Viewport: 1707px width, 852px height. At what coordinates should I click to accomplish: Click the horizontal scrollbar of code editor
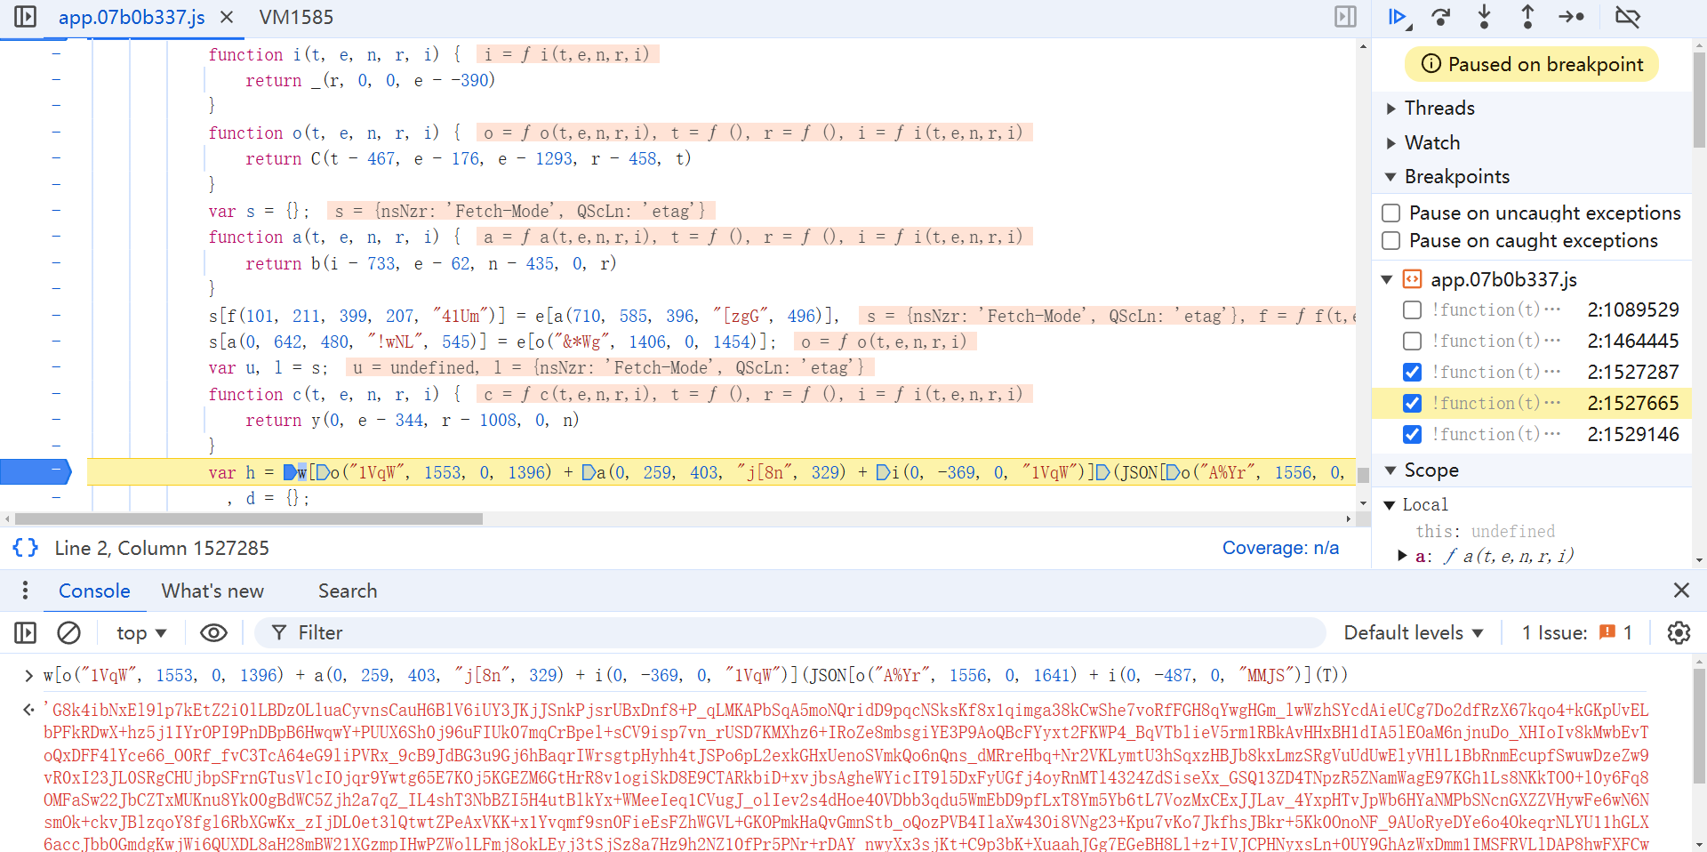click(x=249, y=518)
